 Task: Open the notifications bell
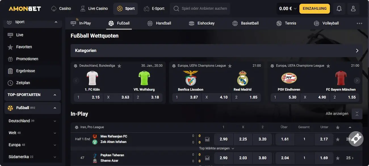pos(339,9)
